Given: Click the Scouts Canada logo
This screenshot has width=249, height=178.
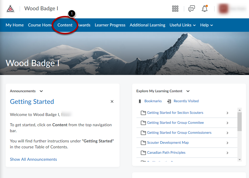Looking at the screenshot, I should (x=10, y=9).
